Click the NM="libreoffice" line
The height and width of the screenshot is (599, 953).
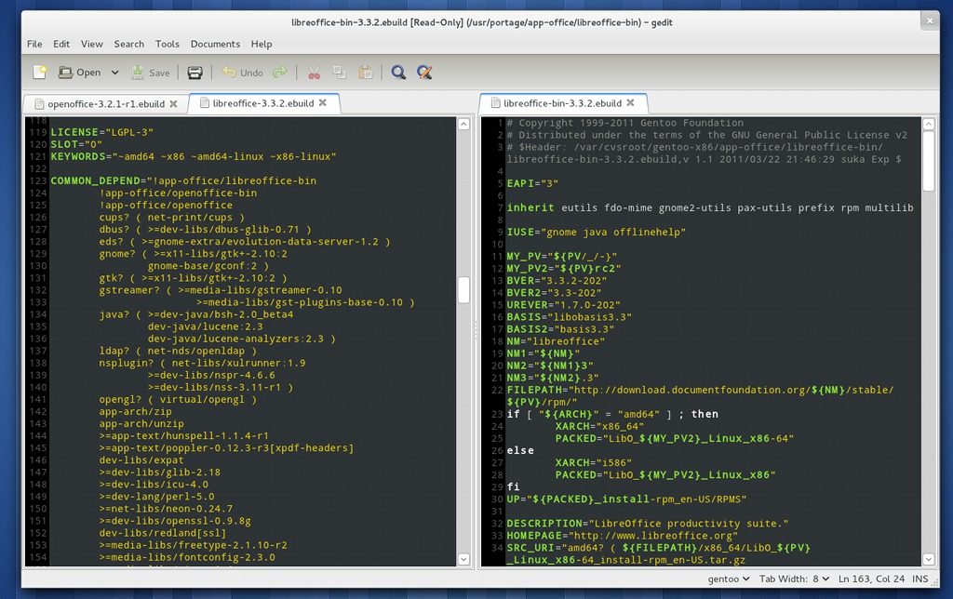tap(556, 340)
